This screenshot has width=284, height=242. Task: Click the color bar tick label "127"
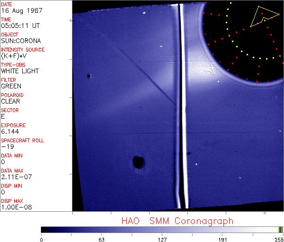pos(162,240)
